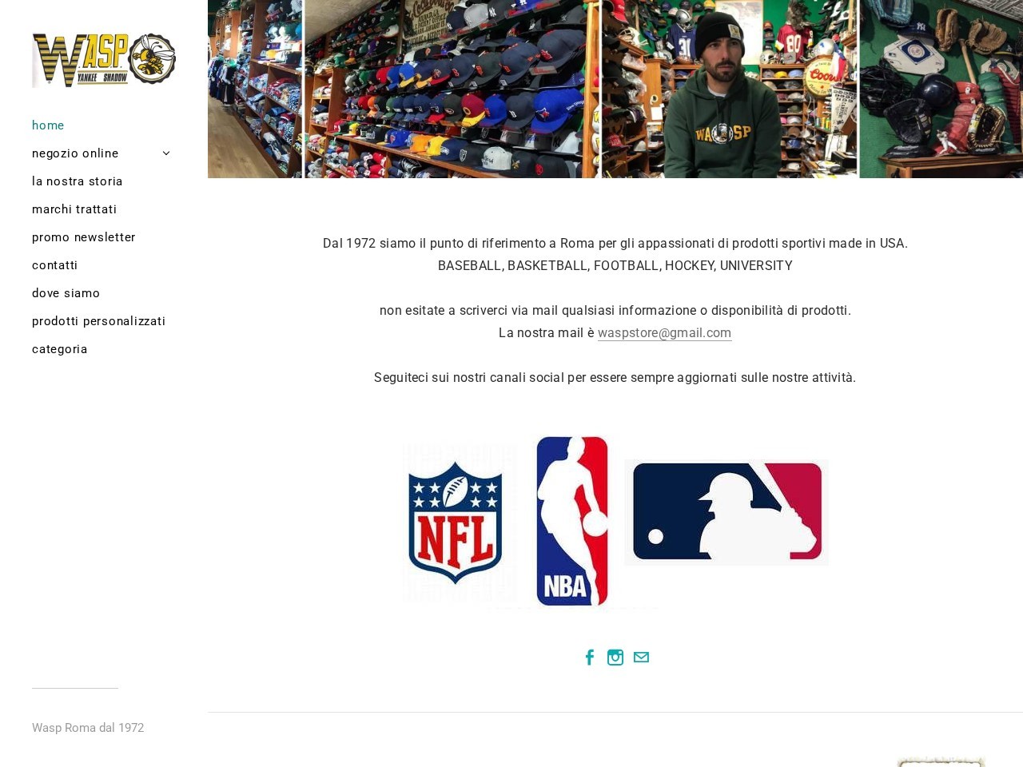Open promo newsletter section
Viewport: 1023px width, 767px height.
pos(83,237)
